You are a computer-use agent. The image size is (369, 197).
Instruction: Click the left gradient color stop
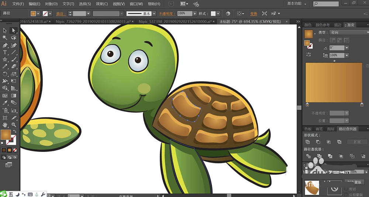coord(307,104)
